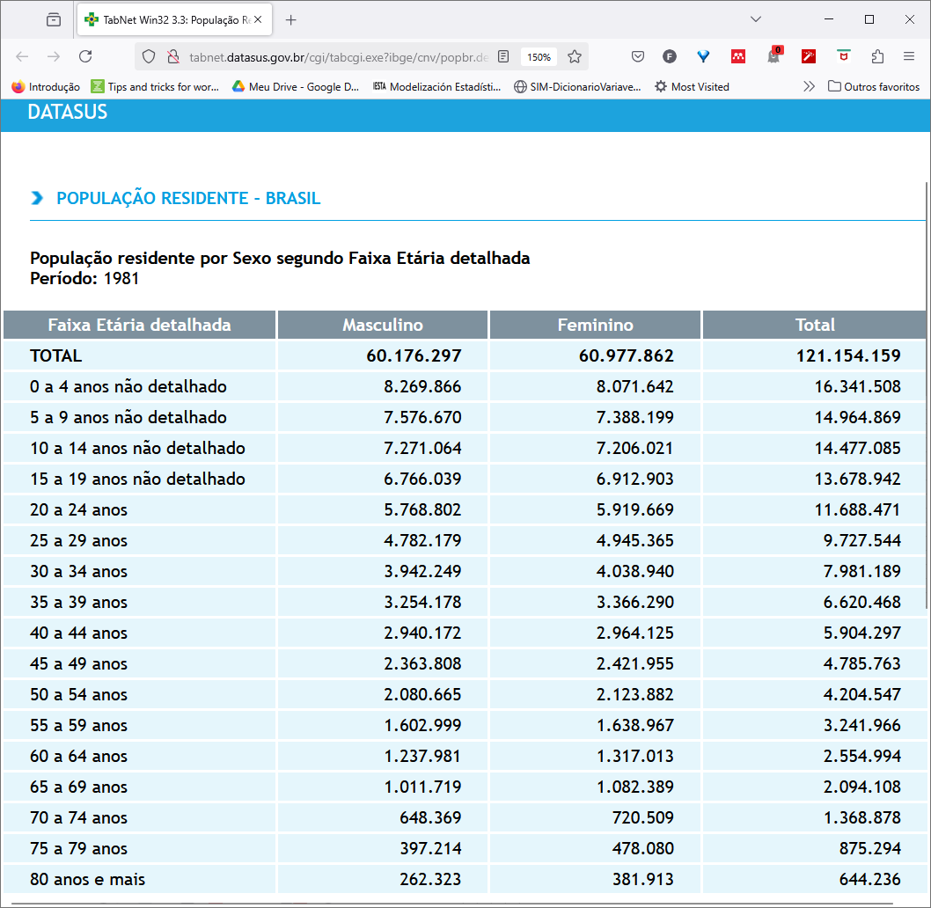Click the page vertical scrollbar
This screenshot has width=931, height=908.
(927, 396)
